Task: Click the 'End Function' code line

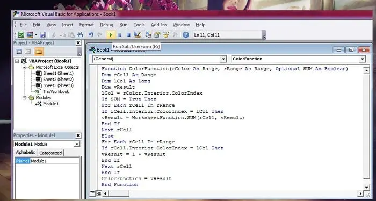Action: click(x=120, y=185)
